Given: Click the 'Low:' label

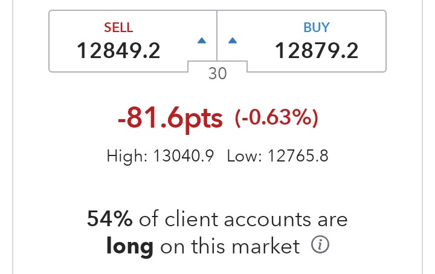Looking at the screenshot, I should 245,156.
